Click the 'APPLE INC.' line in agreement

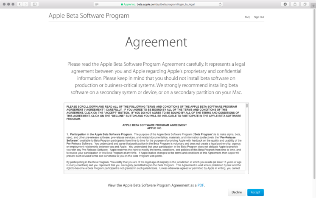(x=154, y=128)
